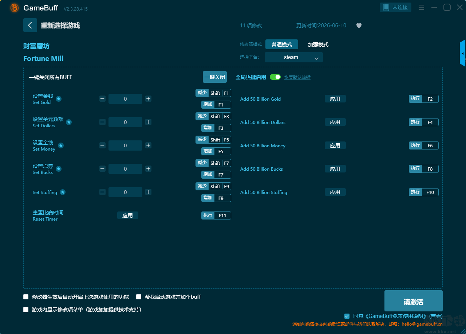Viewport: 466px width, 334px height.
Task: Apply the Add 50 Billion Gold cheat
Action: pyautogui.click(x=335, y=99)
